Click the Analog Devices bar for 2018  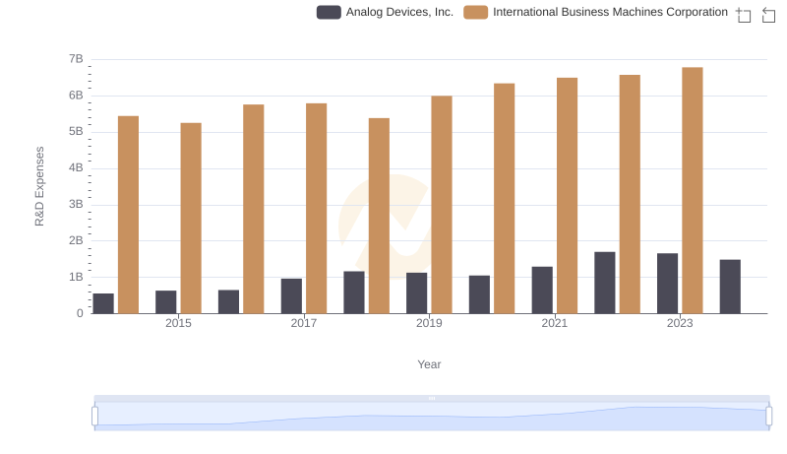click(354, 292)
